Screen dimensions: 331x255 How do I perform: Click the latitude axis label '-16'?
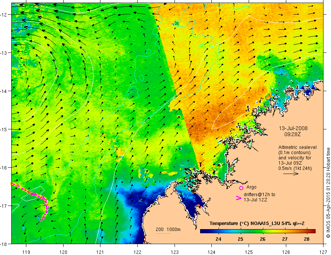coord(4,168)
